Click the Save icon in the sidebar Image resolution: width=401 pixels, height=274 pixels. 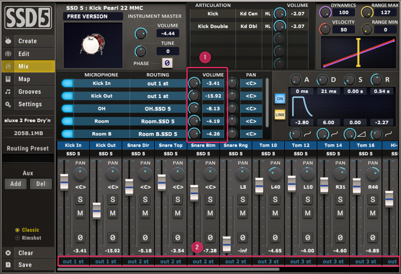click(x=8, y=264)
